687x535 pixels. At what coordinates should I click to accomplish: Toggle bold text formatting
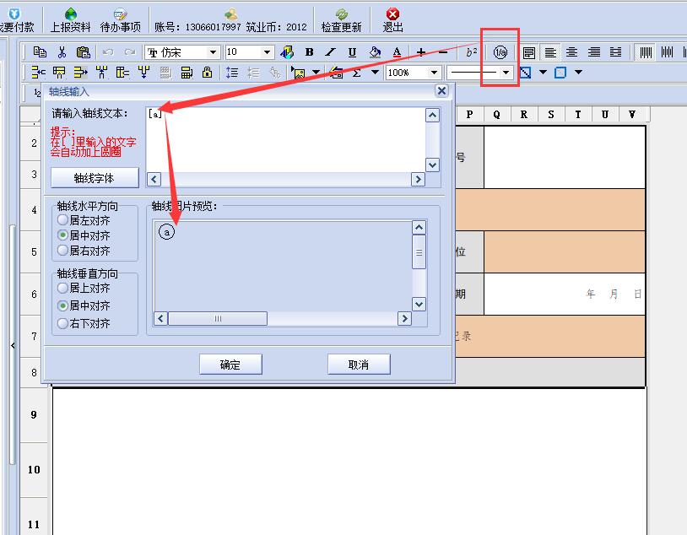[309, 52]
